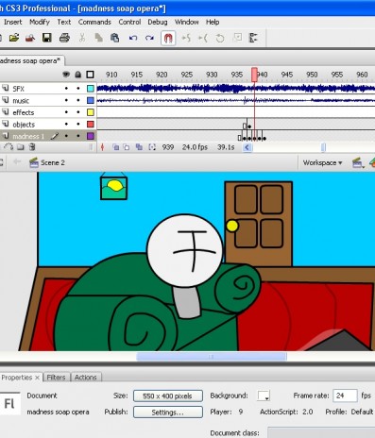Click the Open file toolbar icon
375x438 pixels.
click(14, 38)
